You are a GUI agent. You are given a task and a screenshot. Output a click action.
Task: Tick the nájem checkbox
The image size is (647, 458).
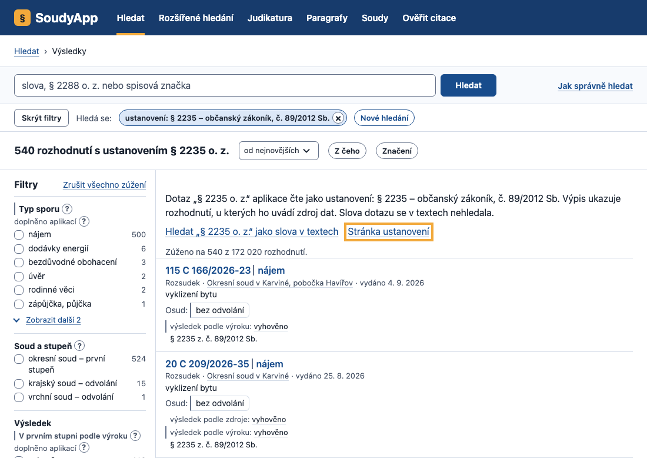(x=19, y=235)
